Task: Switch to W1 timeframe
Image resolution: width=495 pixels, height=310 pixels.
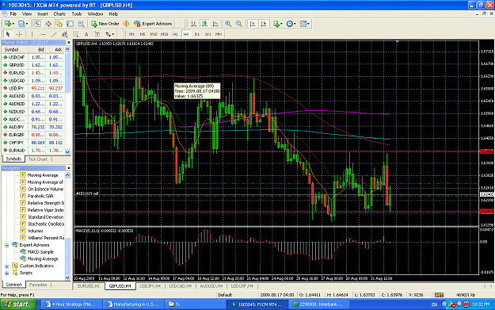Action: tap(208, 34)
